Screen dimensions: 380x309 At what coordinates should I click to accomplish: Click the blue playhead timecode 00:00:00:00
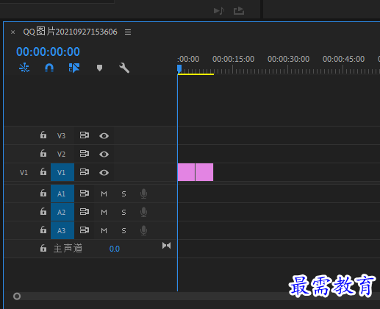coord(48,51)
